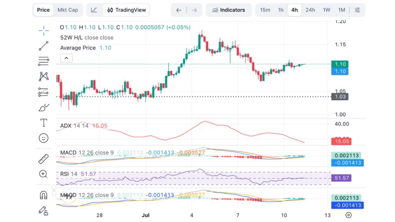
Task: Click the Average Price indicator label
Action: (78, 48)
